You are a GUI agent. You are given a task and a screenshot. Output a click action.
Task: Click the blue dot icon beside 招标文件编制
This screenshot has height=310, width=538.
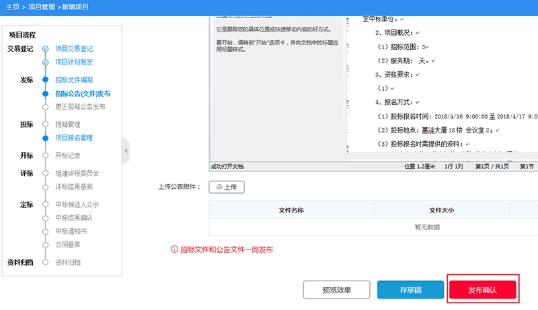(45, 80)
